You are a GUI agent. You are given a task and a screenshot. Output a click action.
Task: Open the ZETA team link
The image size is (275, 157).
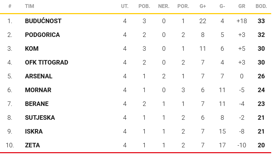click(32, 145)
